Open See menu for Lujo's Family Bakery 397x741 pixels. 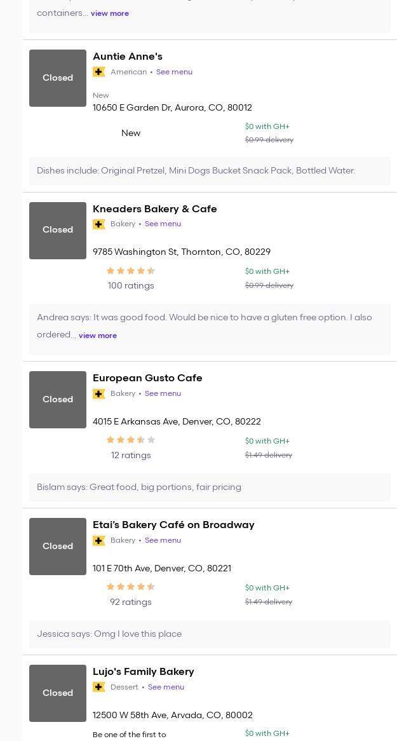(166, 687)
